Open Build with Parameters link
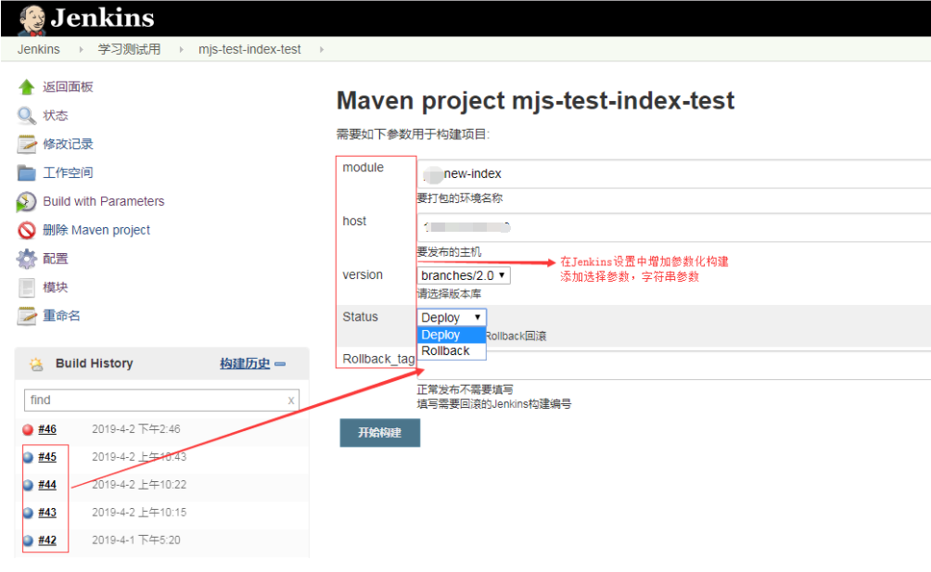The width and height of the screenshot is (931, 572). pos(103,202)
